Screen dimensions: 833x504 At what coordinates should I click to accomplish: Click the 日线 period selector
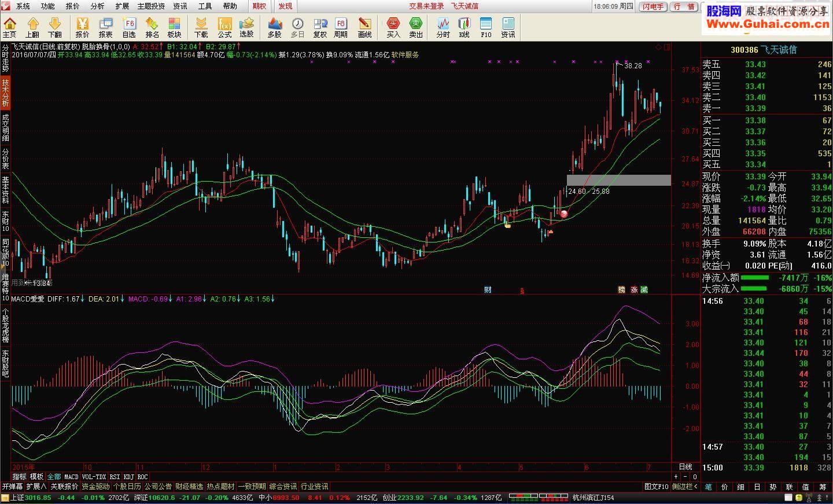(685, 466)
